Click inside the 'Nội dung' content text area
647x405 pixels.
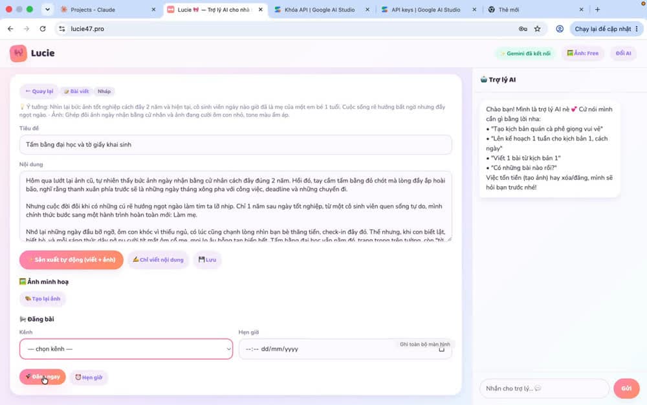[x=236, y=206]
